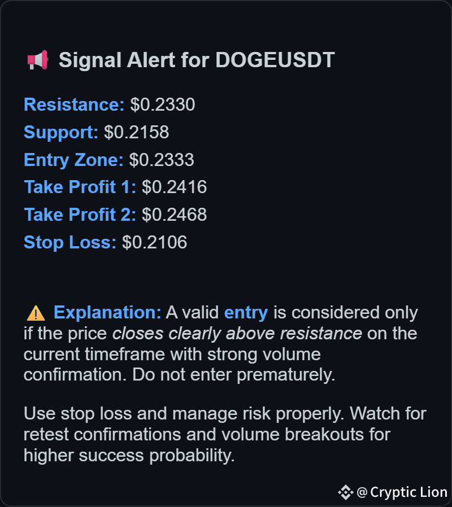
Task: Click the megaphone icon in the header
Action: (38, 60)
